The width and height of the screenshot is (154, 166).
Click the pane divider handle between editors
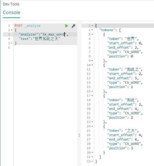click(79, 135)
